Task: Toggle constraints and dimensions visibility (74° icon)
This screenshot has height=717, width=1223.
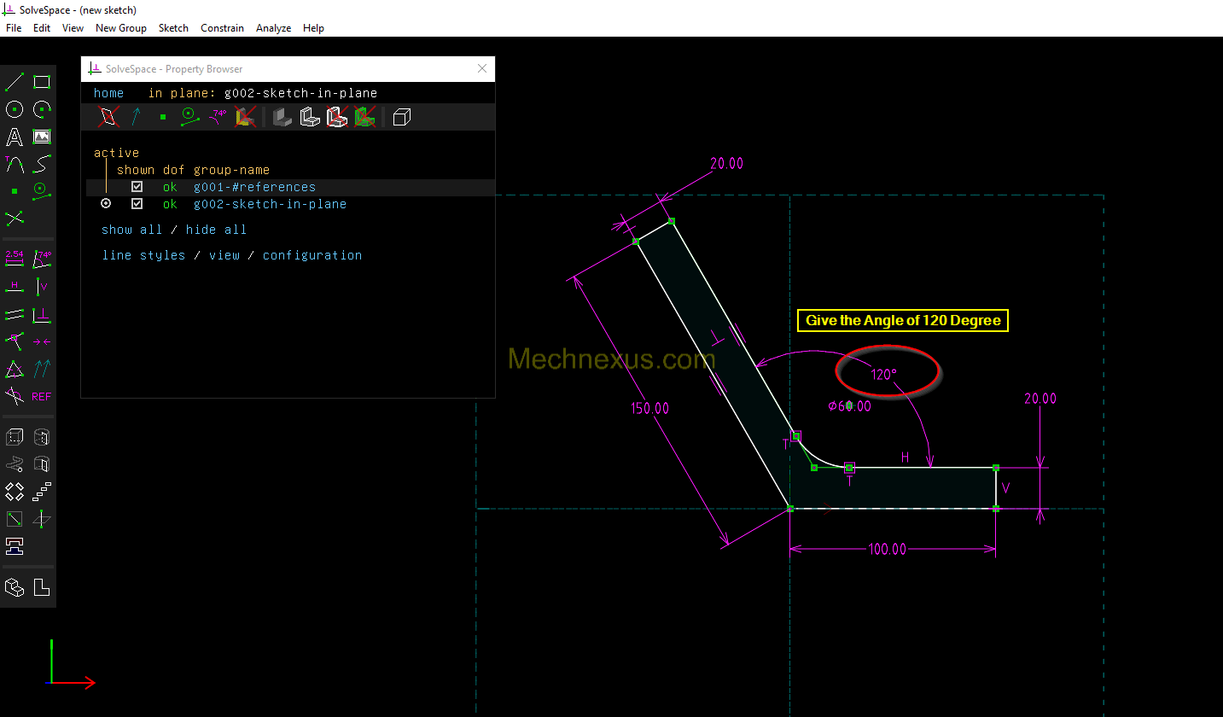Action: coord(218,117)
